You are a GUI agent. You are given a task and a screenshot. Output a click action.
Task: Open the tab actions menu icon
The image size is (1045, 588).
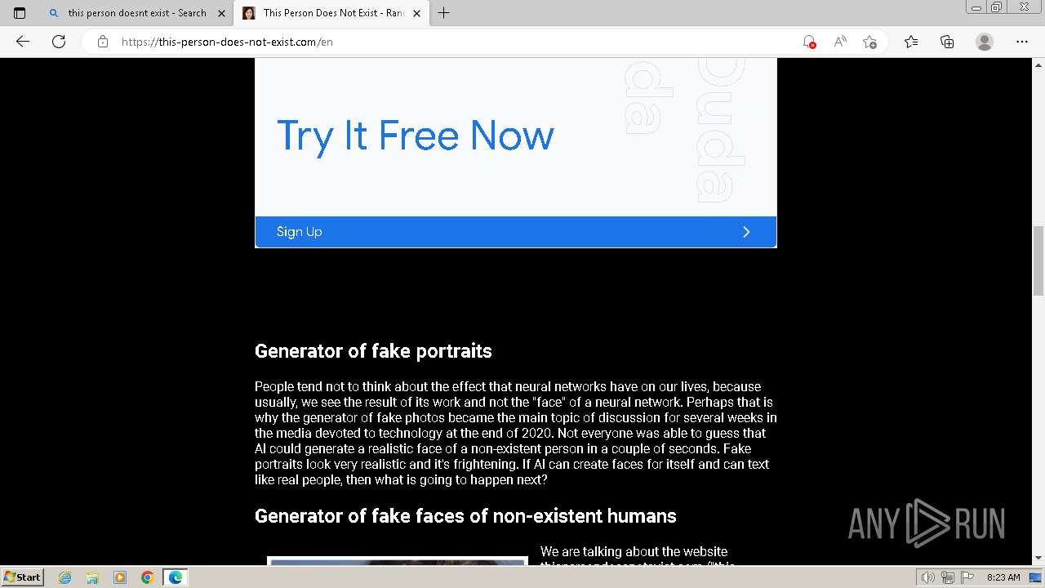[x=20, y=13]
